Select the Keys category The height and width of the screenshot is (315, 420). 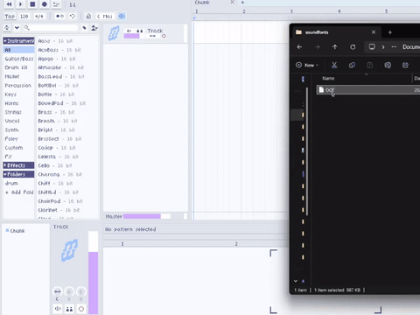[18, 94]
